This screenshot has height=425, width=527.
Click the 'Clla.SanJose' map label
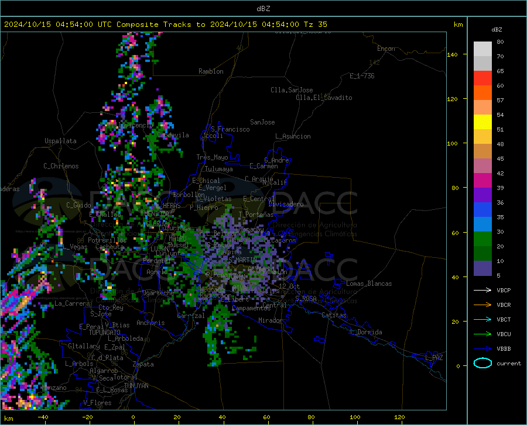pyautogui.click(x=292, y=90)
